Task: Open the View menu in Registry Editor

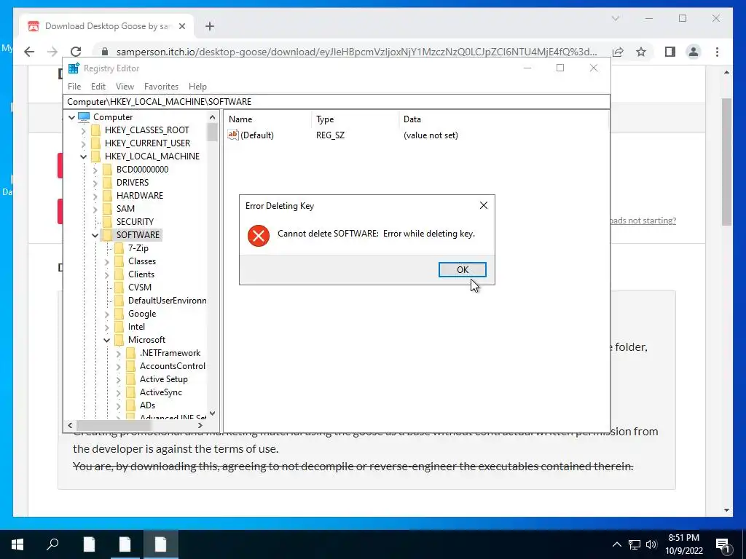Action: pos(125,87)
